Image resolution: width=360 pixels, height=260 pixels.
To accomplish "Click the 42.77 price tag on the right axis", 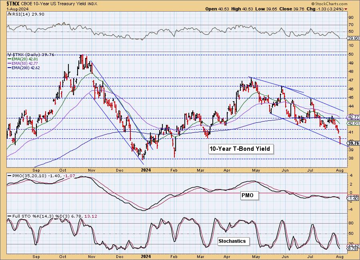I will tap(354, 117).
